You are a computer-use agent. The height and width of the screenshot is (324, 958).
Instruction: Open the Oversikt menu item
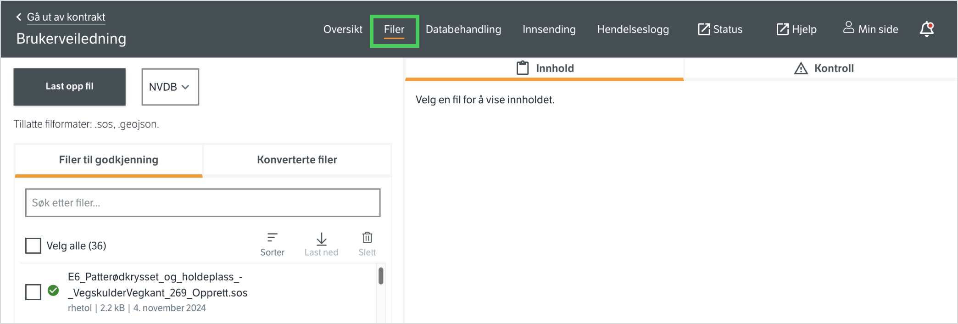coord(343,29)
